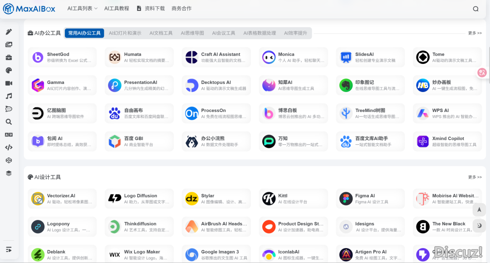
Task: Click the MaxAIBox logo
Action: tap(29, 9)
